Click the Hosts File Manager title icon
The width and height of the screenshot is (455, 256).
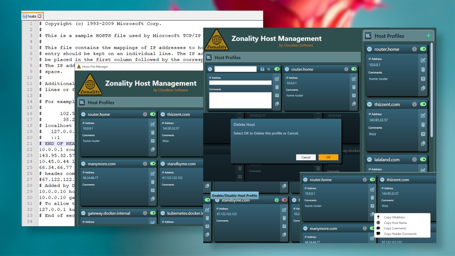(78, 66)
